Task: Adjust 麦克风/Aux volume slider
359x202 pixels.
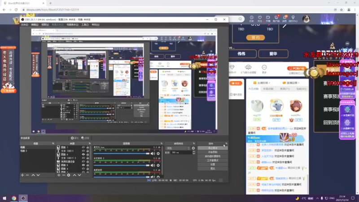Action: tap(122, 154)
